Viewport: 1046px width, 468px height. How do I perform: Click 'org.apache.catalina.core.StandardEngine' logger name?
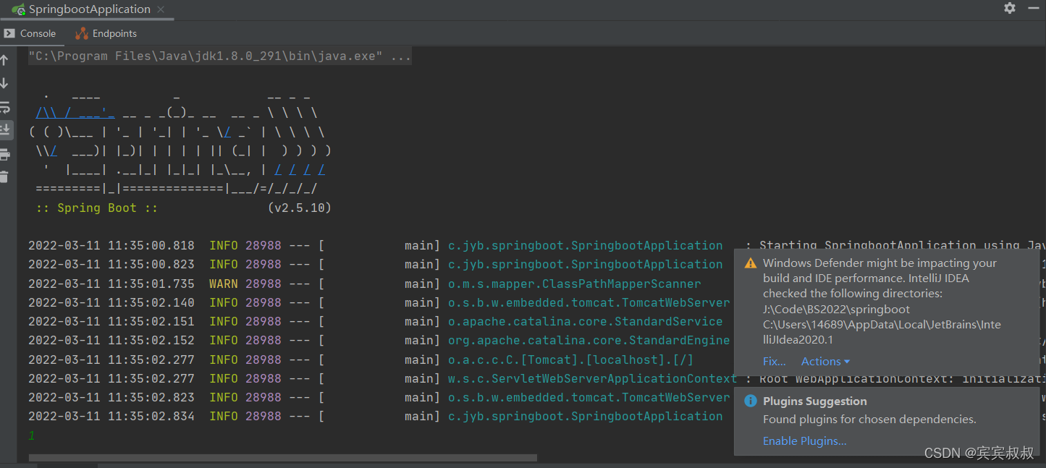pos(589,340)
